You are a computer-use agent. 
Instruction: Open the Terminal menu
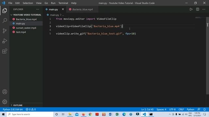[x=63, y=3]
